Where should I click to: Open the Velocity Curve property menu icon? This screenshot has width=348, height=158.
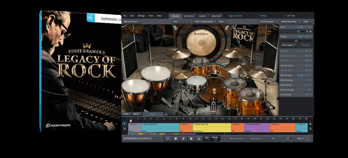tap(309, 65)
